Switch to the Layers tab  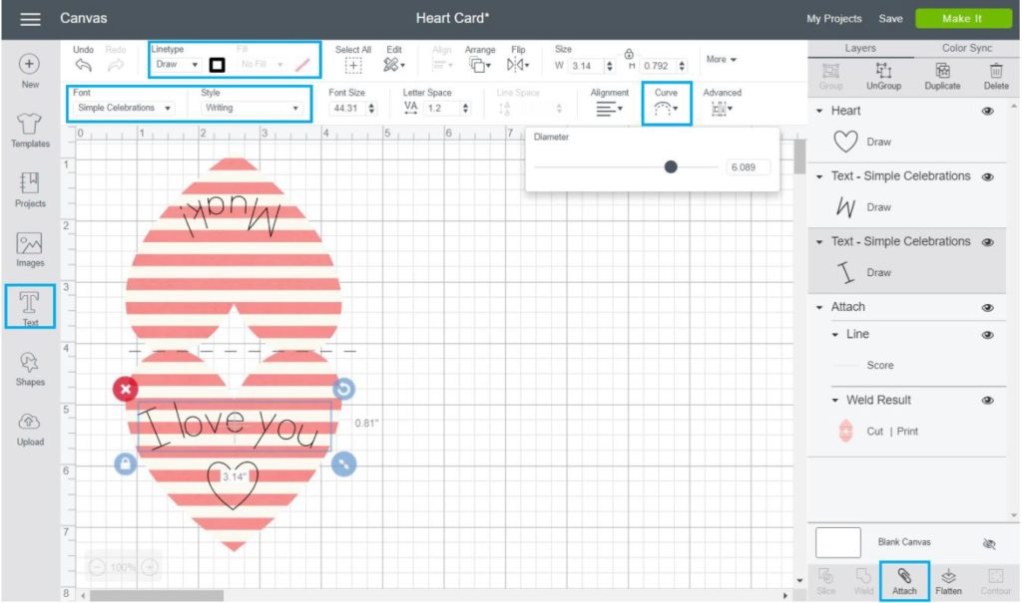coord(859,48)
